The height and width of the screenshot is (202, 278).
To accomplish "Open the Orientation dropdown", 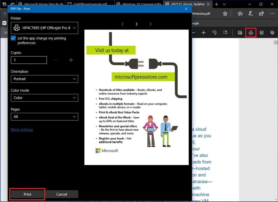I will tap(44, 79).
